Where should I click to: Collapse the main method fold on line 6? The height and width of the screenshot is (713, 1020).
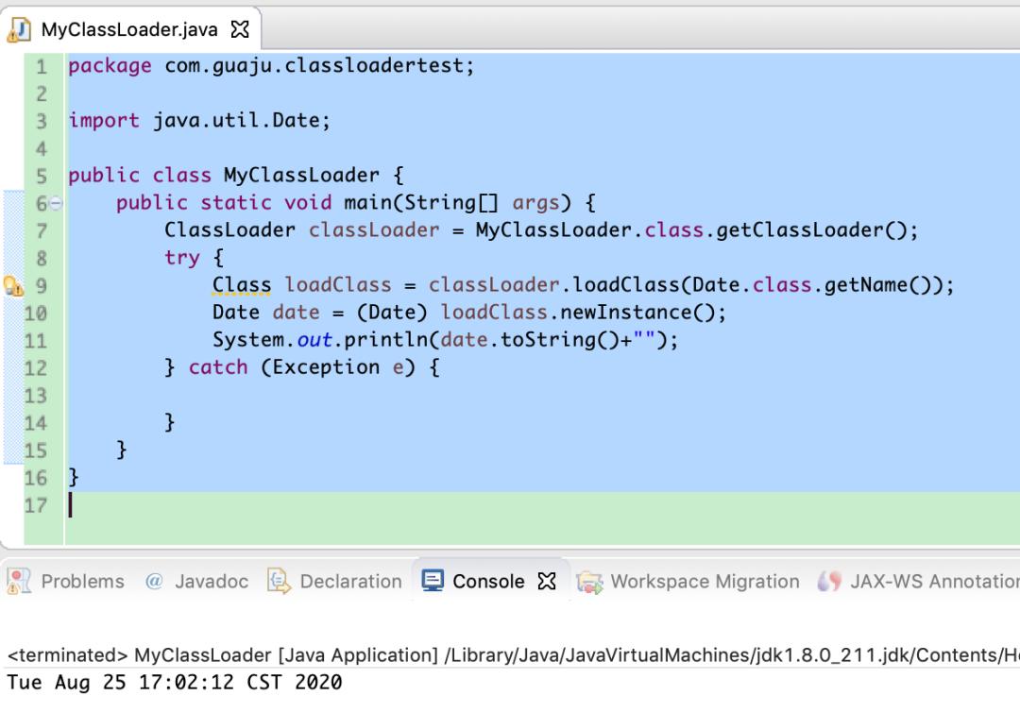coord(56,204)
